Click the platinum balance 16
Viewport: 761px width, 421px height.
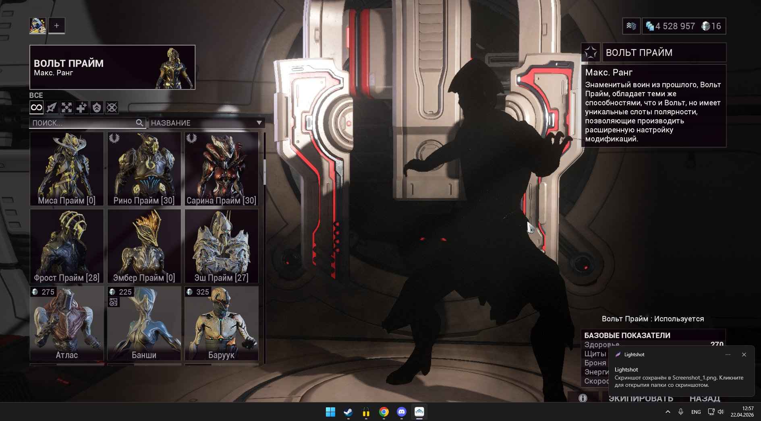[711, 26]
